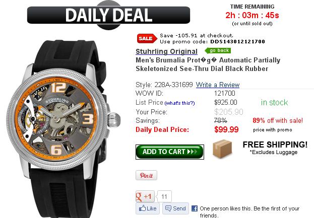314x218 pixels.
Task: Like the product on Facebook
Action: click(x=148, y=208)
